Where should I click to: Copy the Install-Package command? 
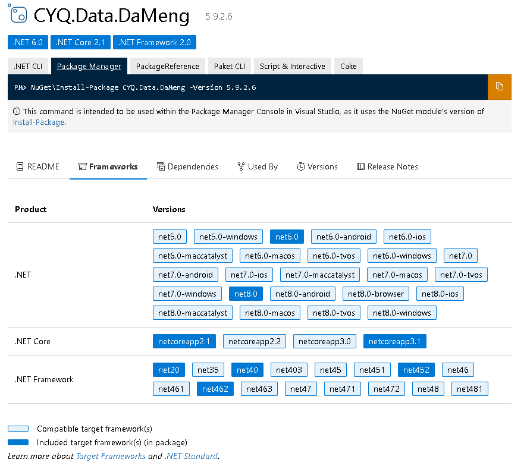(x=499, y=87)
